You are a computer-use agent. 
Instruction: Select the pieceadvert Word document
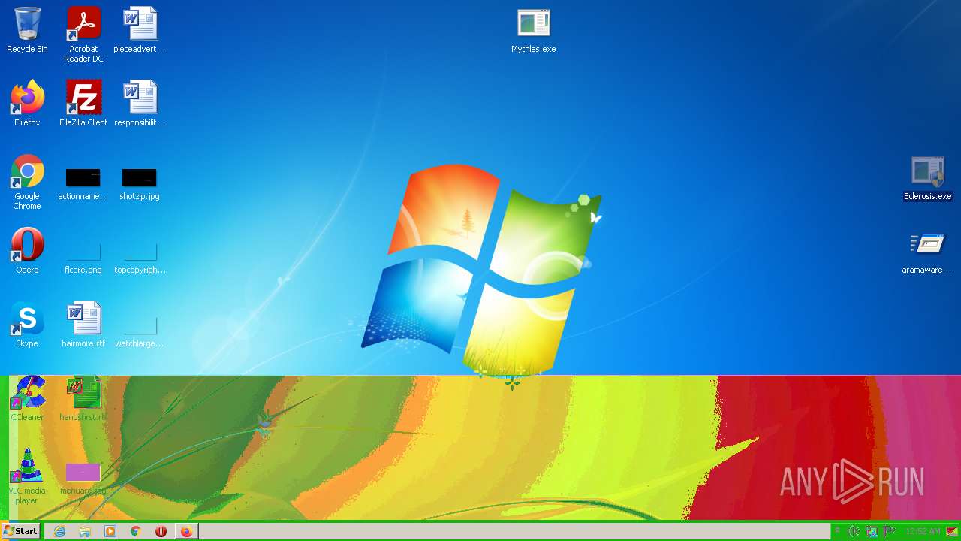140,31
